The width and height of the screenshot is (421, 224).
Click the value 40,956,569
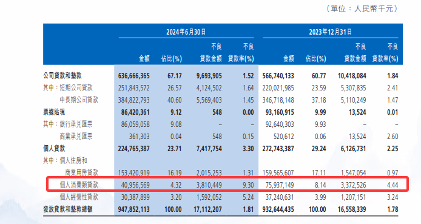[135, 185]
